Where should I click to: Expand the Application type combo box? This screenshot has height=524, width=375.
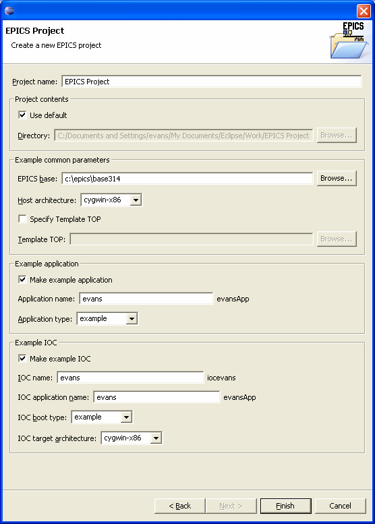[132, 319]
